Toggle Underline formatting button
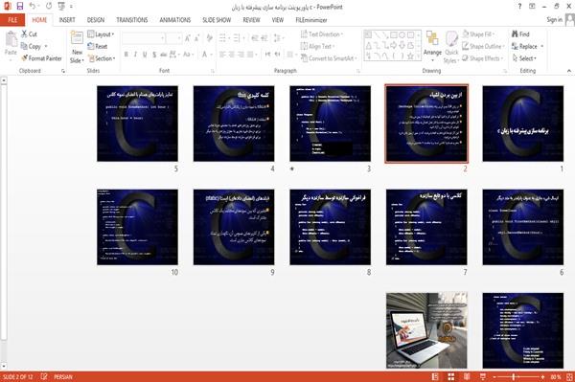This screenshot has height=382, width=575. click(145, 55)
